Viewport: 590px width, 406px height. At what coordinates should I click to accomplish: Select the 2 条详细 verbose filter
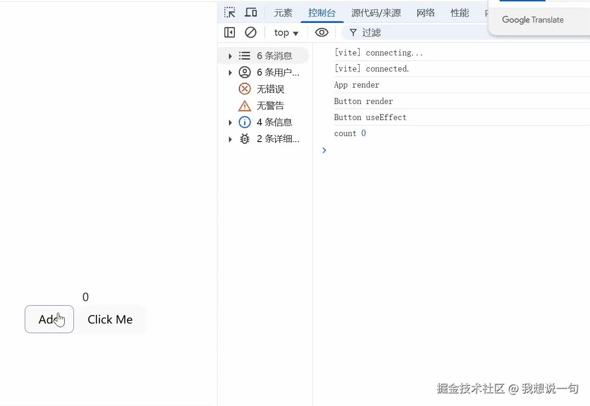(263, 139)
